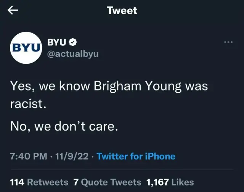Tap the word "Retweets" label
Viewport: 244px width, 192px height.
pyautogui.click(x=48, y=182)
